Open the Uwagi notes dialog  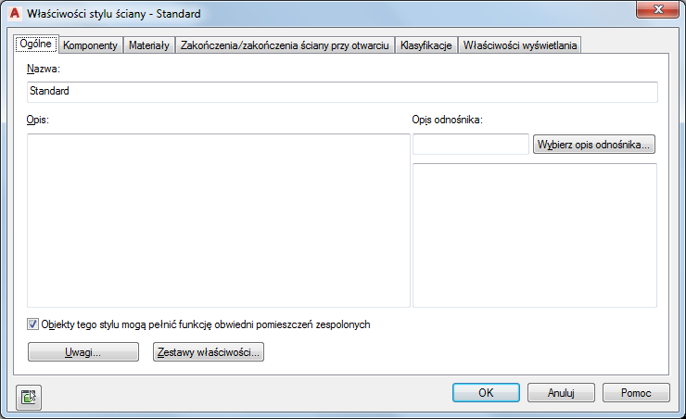coord(83,352)
